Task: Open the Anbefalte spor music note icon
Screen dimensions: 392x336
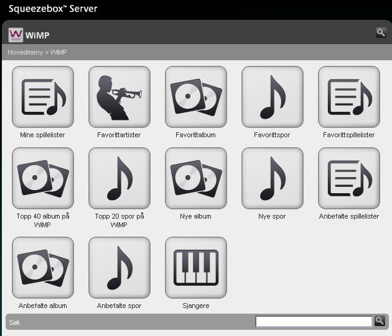Action: tap(119, 268)
